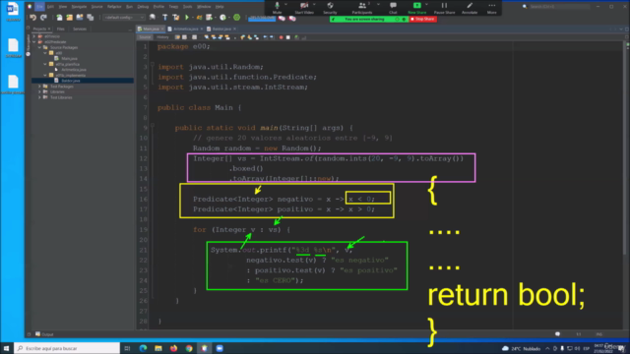Start Video in Zoom toolbar
Viewport: 630px width, 354px height.
click(x=304, y=8)
